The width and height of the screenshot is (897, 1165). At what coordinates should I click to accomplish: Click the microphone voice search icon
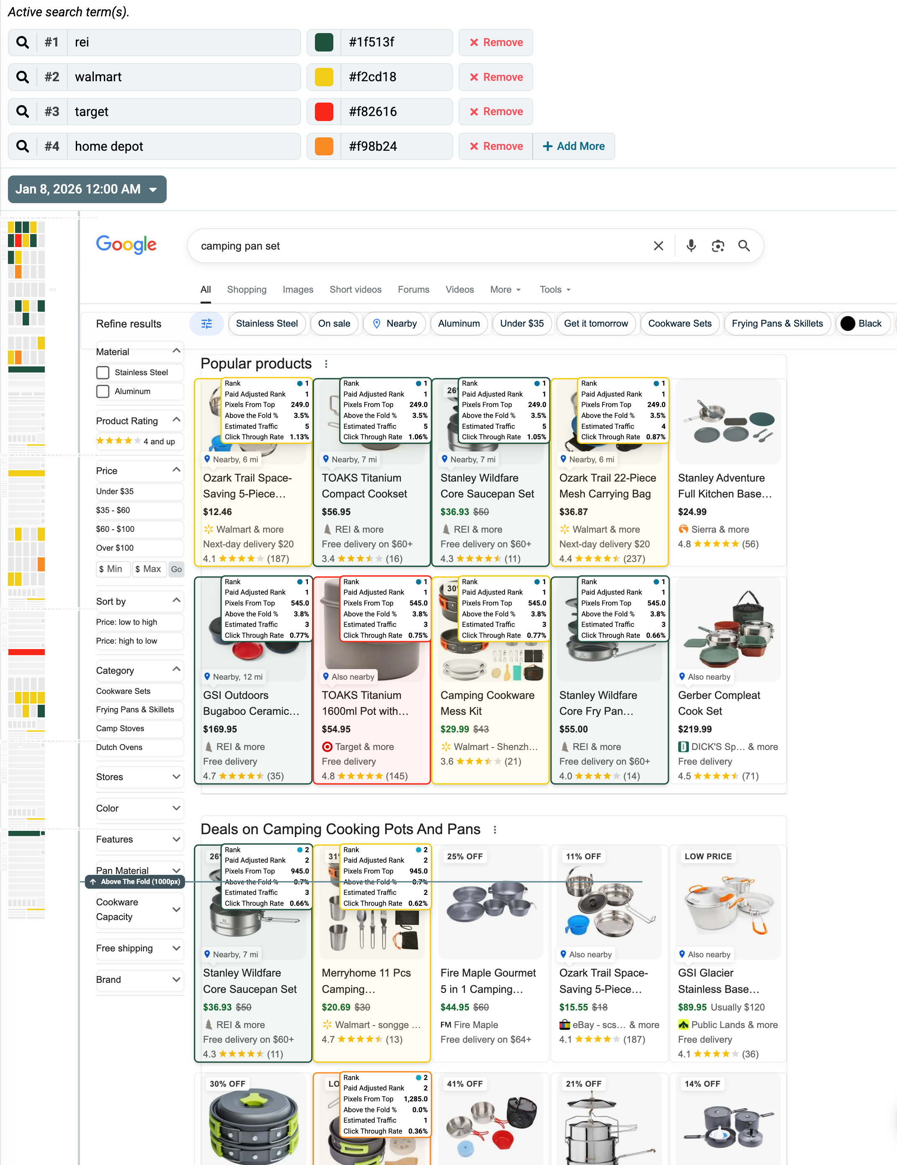pos(691,245)
